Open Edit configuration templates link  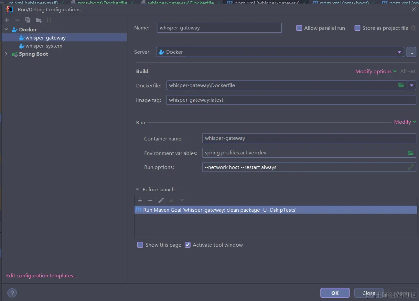tap(41, 276)
